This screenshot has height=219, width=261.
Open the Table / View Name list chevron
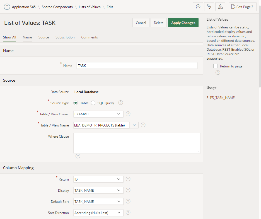coord(134,125)
